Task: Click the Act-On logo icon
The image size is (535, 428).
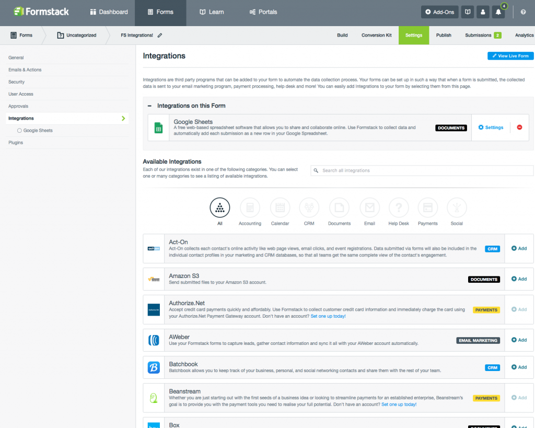Action: 154,248
